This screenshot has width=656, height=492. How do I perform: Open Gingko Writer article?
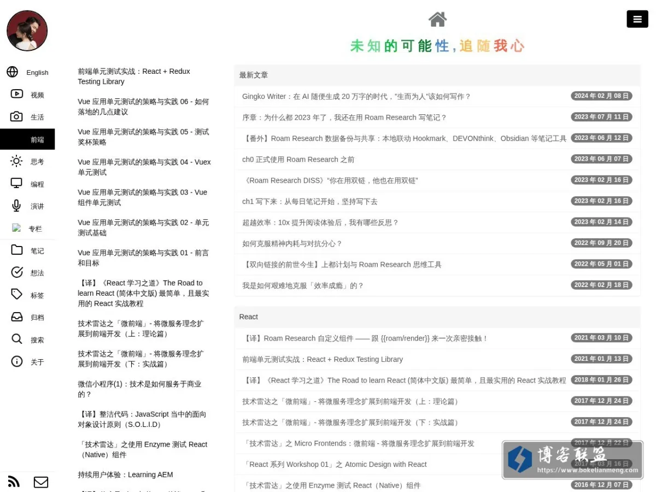pos(356,96)
